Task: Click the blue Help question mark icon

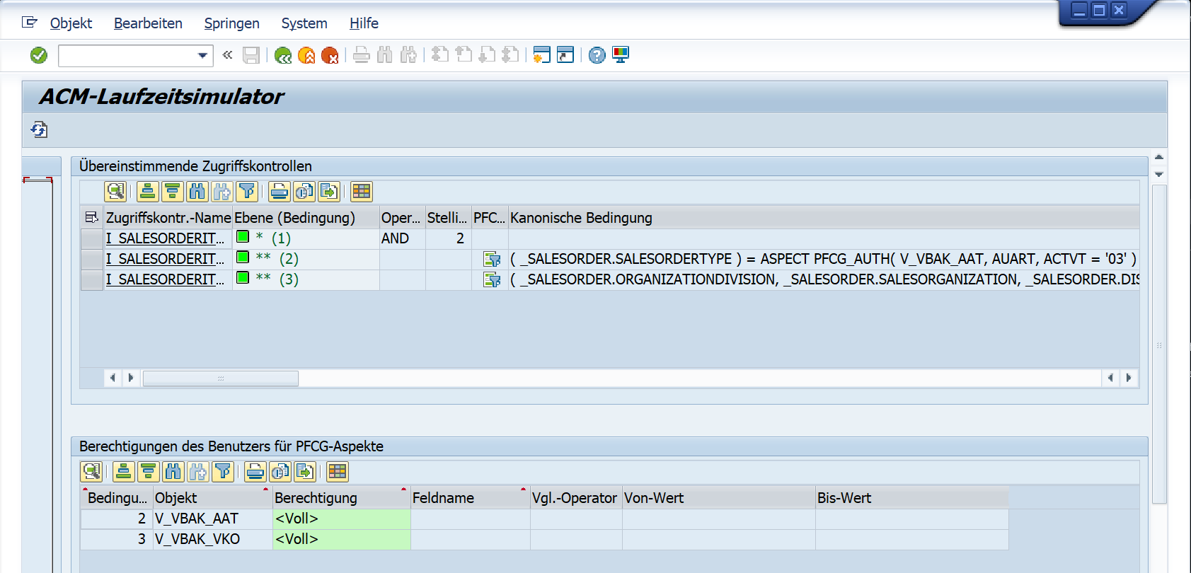Action: (597, 55)
